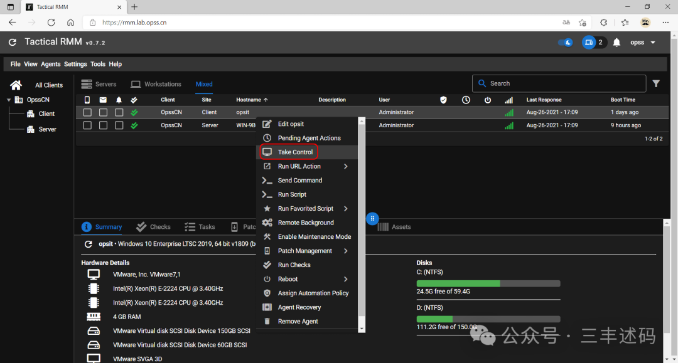
Task: Choose Enable Maintenance Mode
Action: point(307,236)
